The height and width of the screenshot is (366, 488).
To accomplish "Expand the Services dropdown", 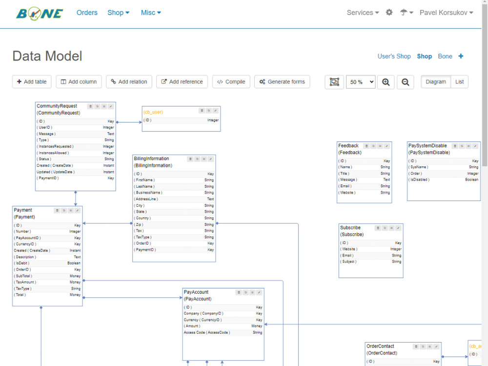I will [x=363, y=13].
